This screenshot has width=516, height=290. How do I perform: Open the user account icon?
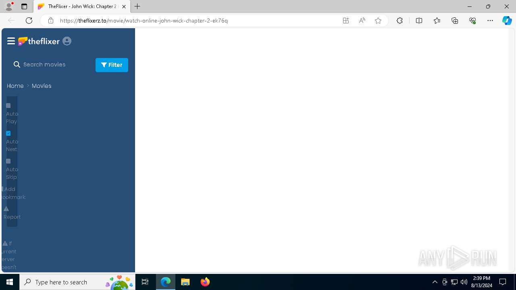pyautogui.click(x=67, y=41)
